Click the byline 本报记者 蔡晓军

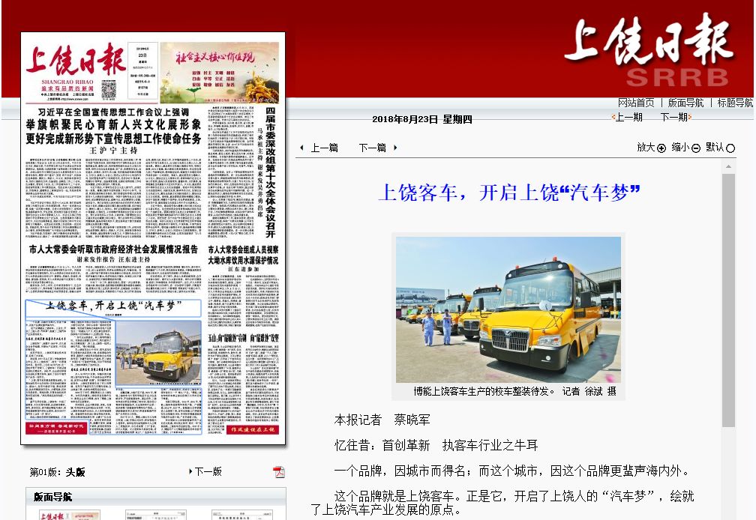[382, 420]
